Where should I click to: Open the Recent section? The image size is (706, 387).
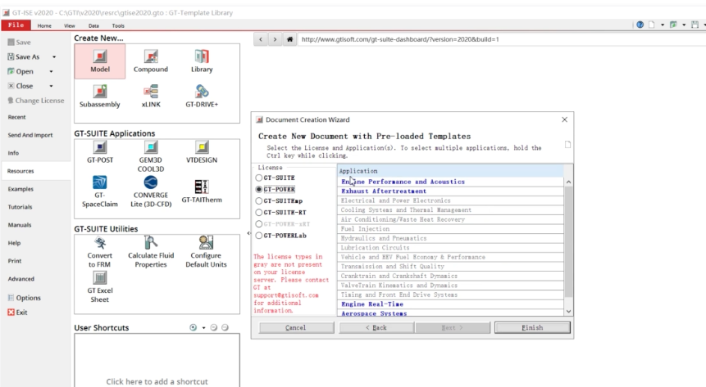pyautogui.click(x=16, y=117)
